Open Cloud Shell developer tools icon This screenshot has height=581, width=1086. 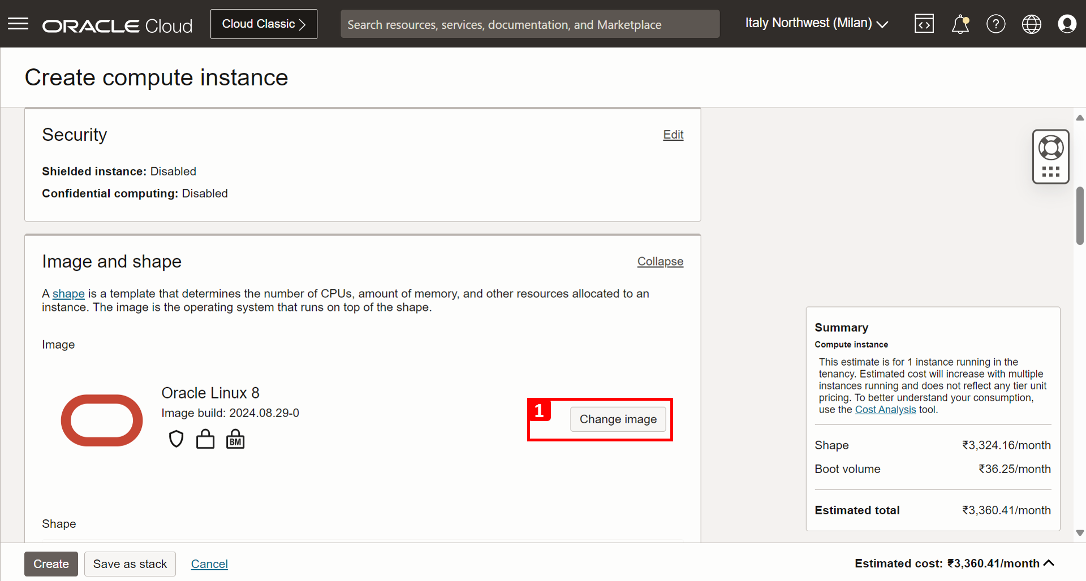924,24
